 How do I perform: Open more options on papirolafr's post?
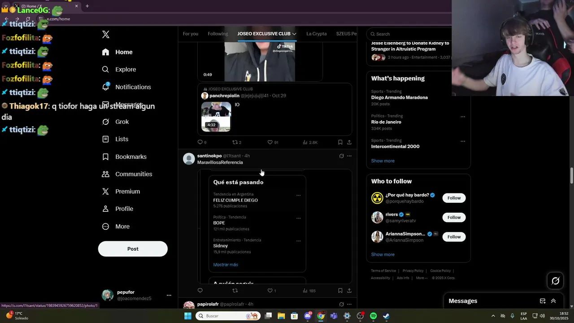point(349,304)
